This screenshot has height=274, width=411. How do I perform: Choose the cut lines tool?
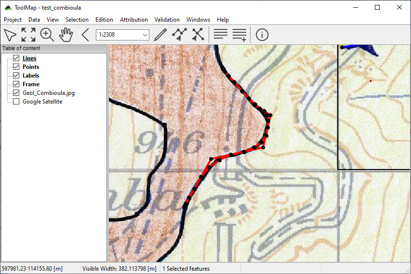coord(198,35)
